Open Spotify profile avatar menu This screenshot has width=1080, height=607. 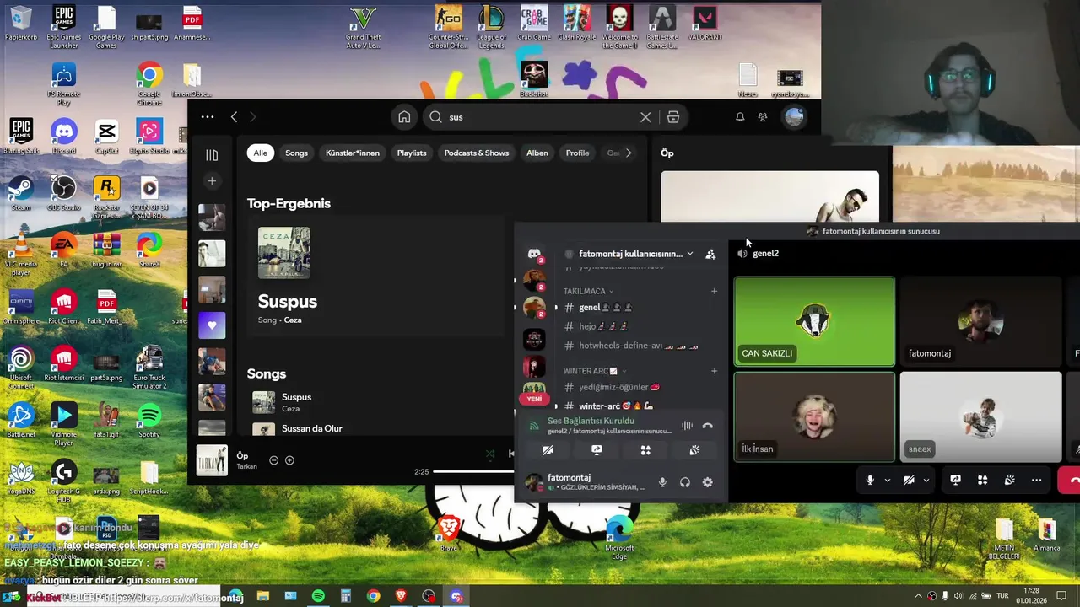(794, 117)
